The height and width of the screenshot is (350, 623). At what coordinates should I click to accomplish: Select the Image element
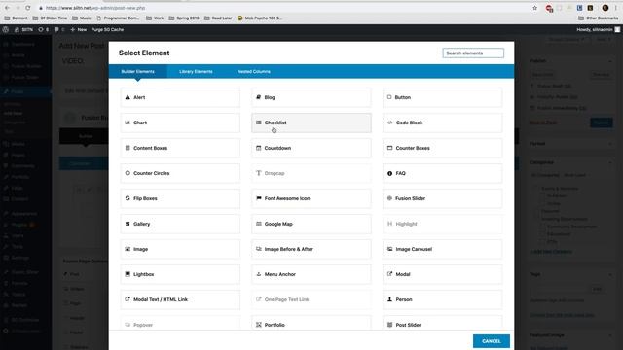(x=180, y=249)
